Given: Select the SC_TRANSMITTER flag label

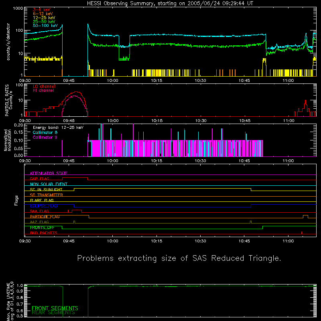Looking at the screenshot, I should coord(46,195).
